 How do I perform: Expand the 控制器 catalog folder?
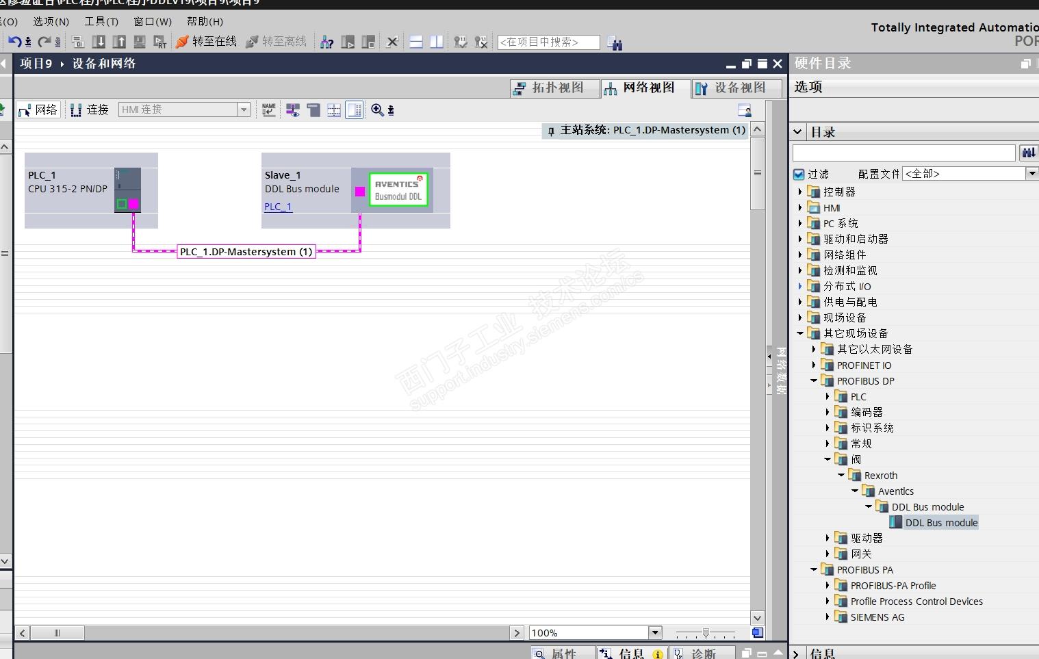pos(799,192)
